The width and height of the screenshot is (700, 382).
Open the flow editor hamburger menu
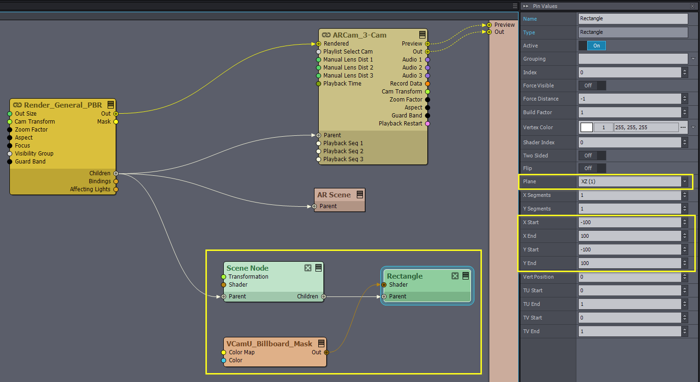point(515,6)
